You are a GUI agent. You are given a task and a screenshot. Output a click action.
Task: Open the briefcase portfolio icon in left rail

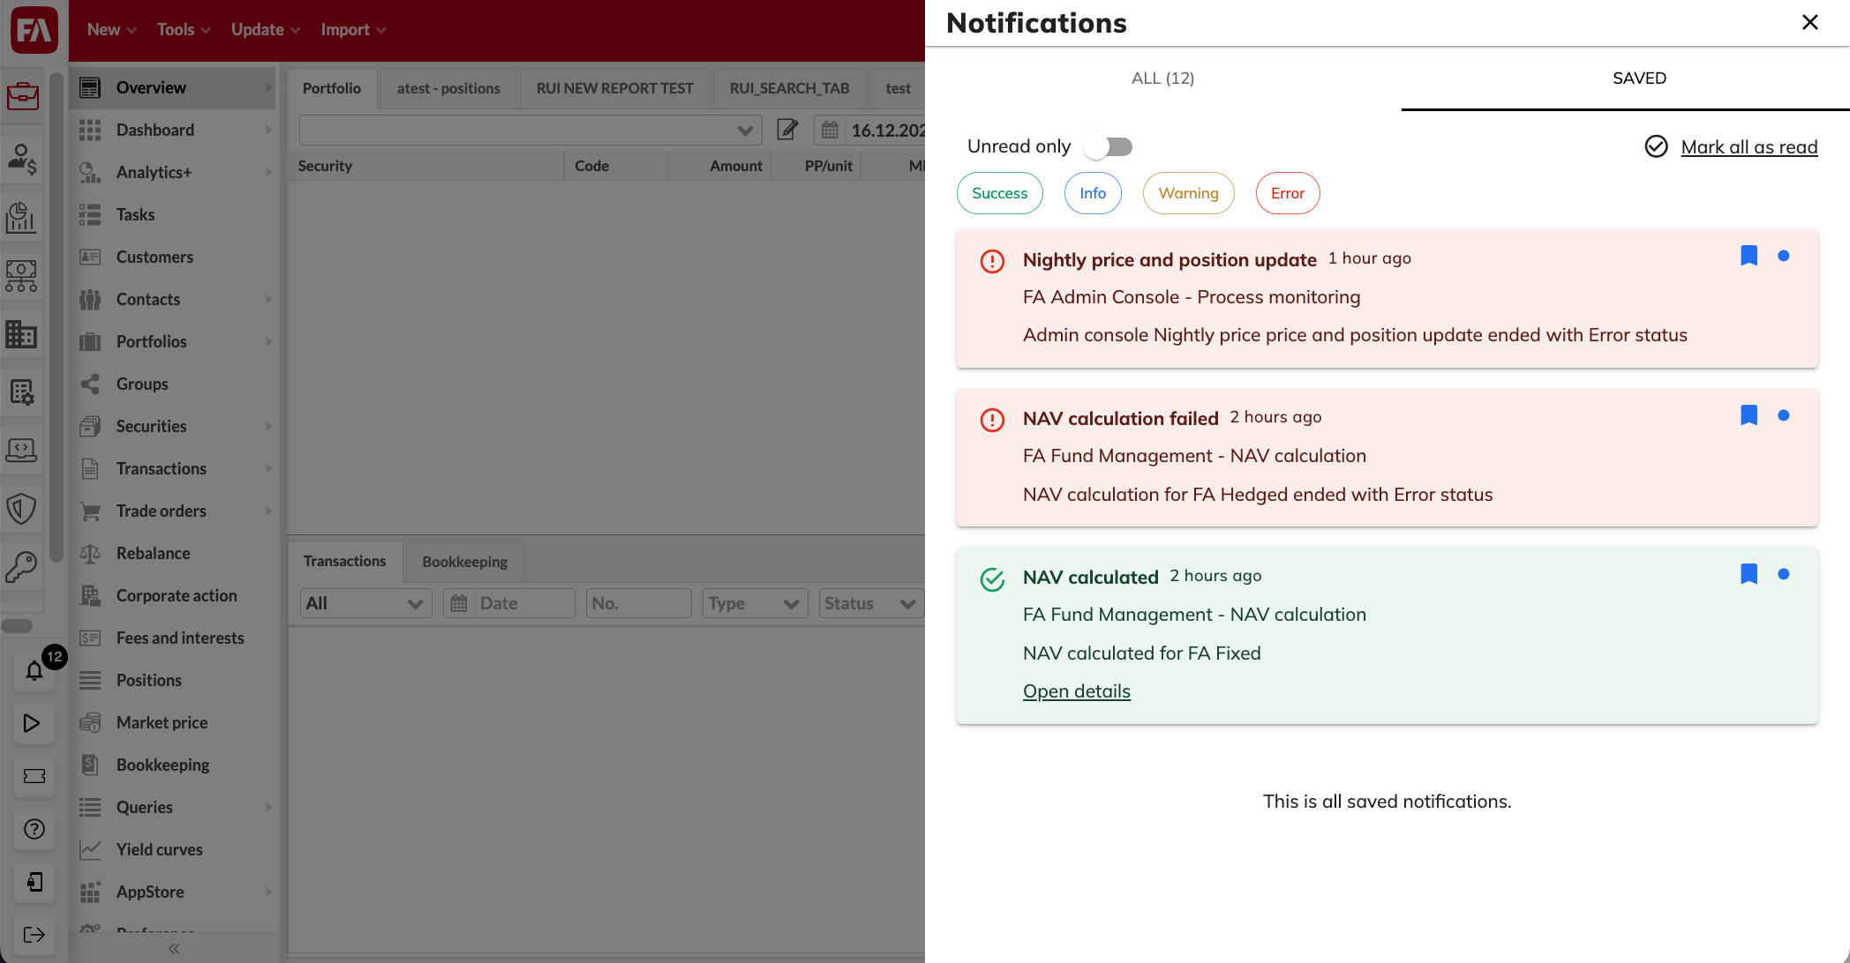[22, 94]
